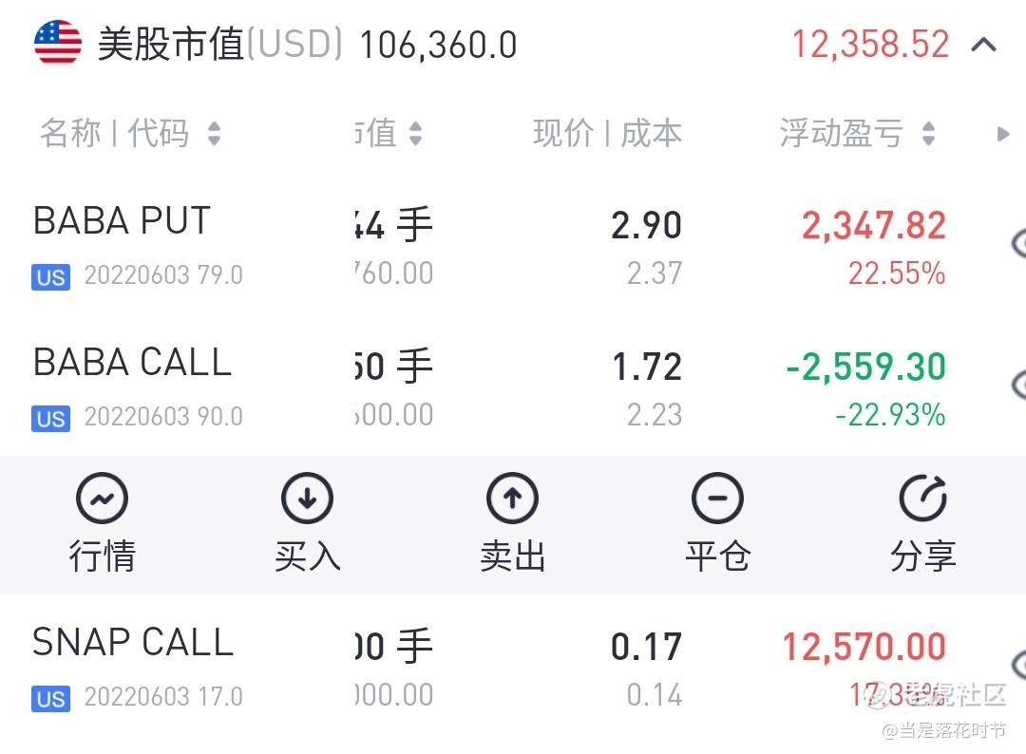
Task: Sort by 浮动盈亏 column arrows
Action: coord(928,133)
